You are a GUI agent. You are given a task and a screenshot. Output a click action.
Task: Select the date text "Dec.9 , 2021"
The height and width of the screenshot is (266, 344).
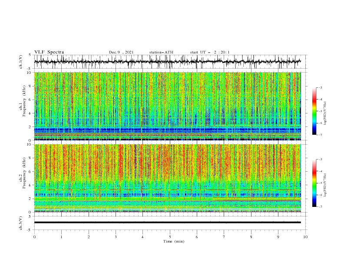121,52
